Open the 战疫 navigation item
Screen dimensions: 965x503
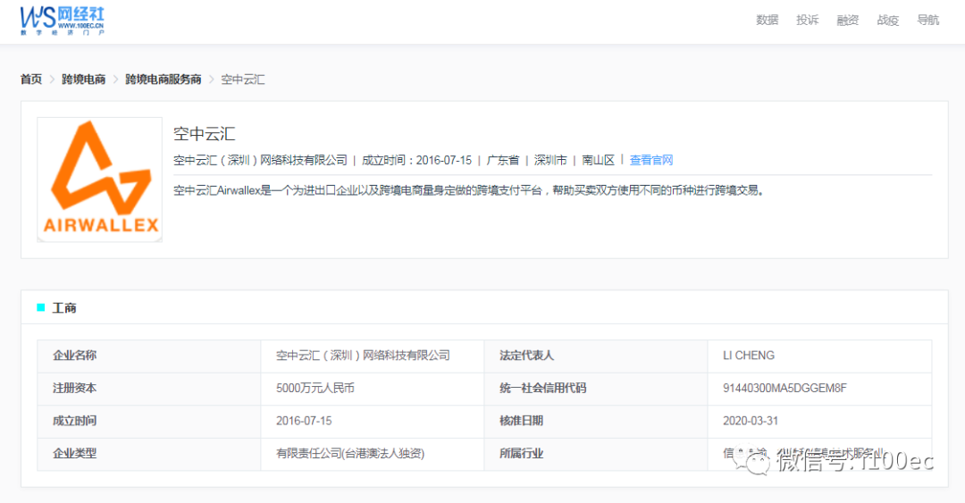point(887,20)
